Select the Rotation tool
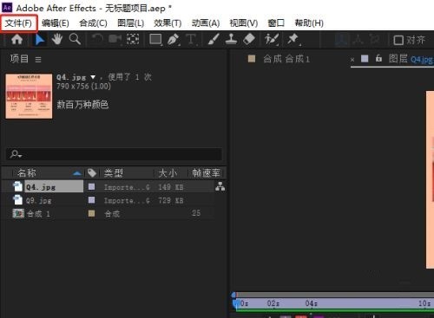The height and width of the screenshot is (318, 434). point(97,39)
